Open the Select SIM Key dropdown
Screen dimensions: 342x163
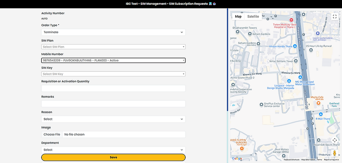pyautogui.click(x=113, y=74)
